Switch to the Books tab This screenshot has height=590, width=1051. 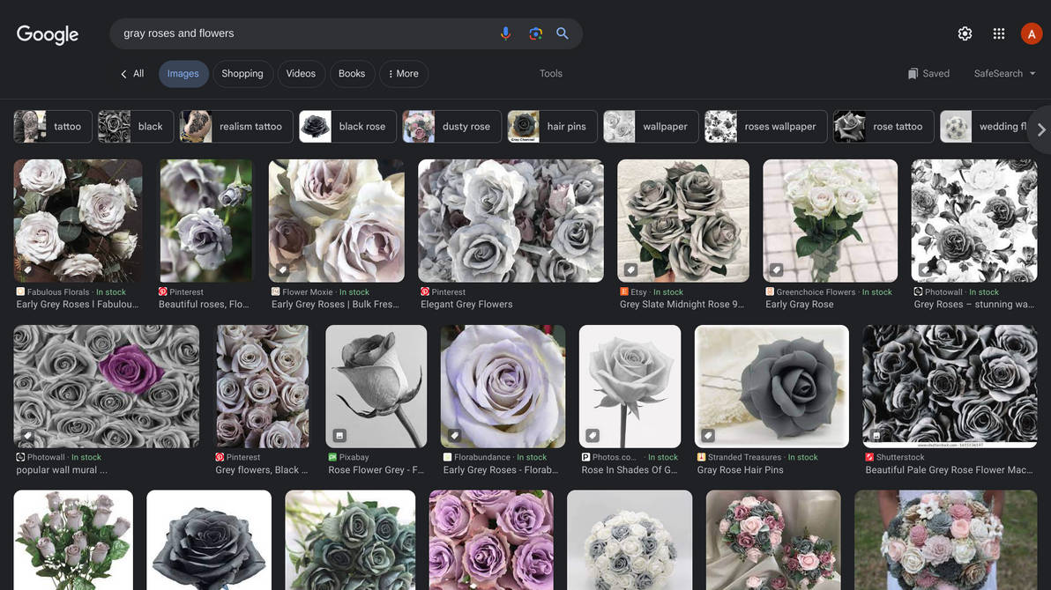point(352,74)
